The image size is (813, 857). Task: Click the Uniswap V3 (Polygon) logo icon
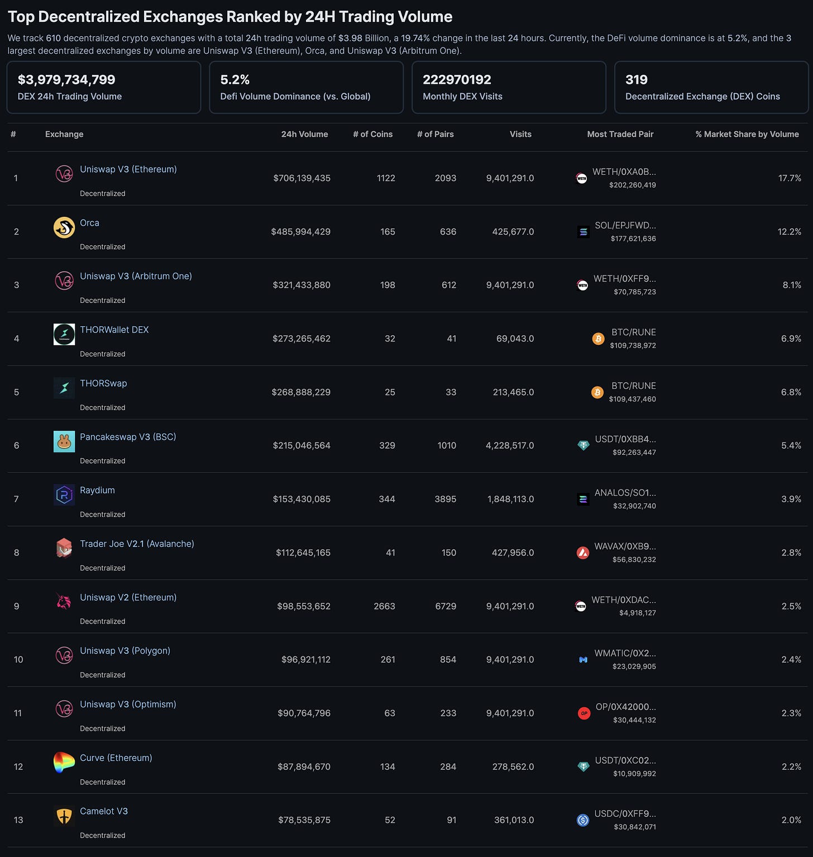coord(64,655)
